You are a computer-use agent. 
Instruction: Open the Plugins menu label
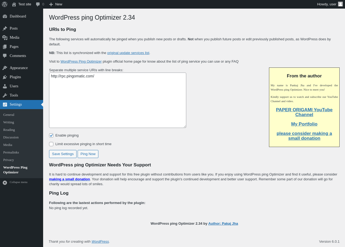15,77
